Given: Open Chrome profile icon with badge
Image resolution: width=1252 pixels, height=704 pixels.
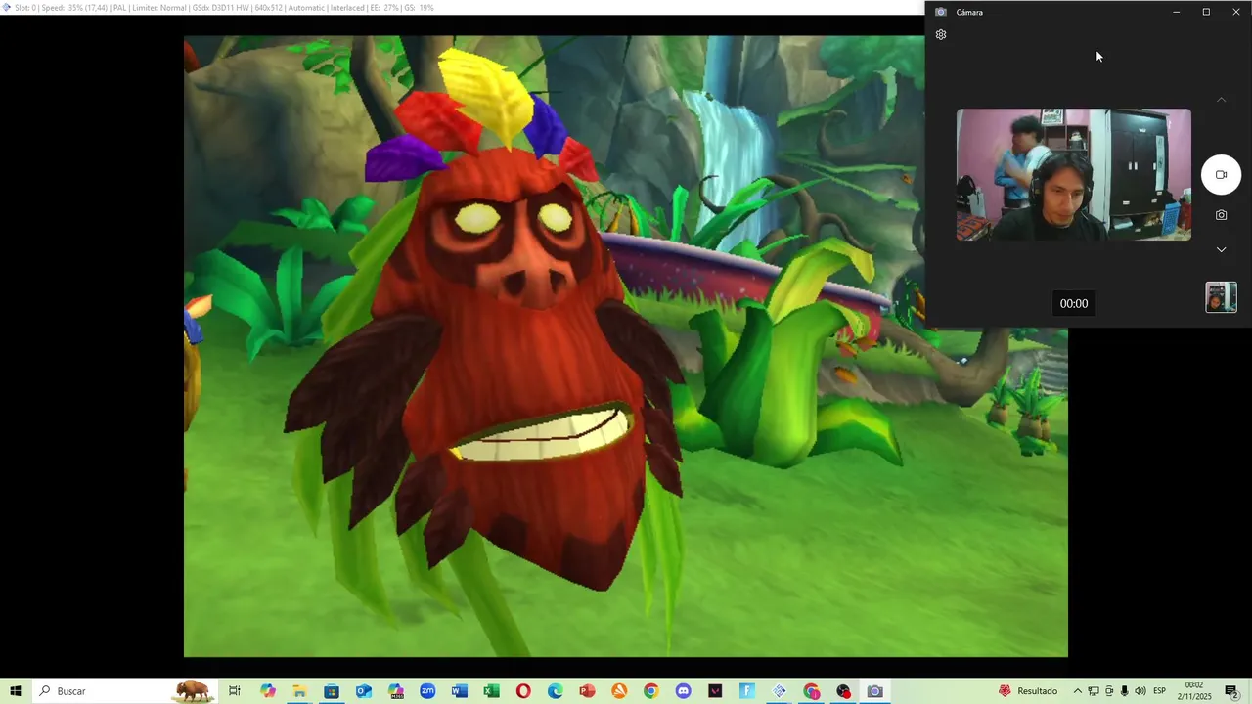Looking at the screenshot, I should pyautogui.click(x=812, y=691).
